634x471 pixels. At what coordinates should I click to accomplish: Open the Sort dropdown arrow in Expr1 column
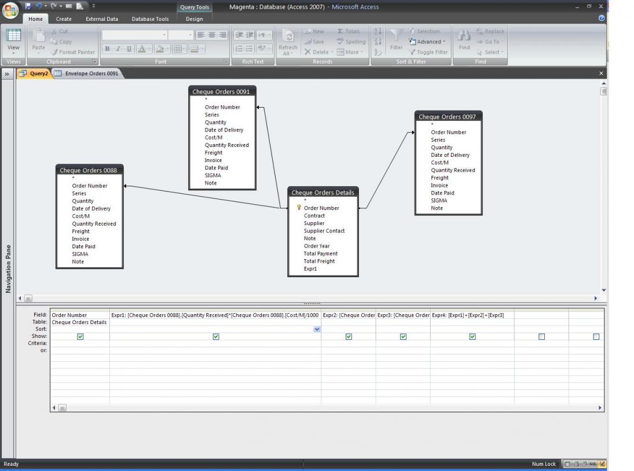317,329
